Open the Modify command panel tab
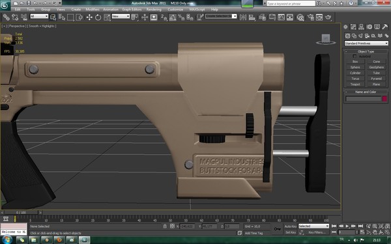Image resolution: width=391 pixels, height=244 pixels. pos(353,27)
